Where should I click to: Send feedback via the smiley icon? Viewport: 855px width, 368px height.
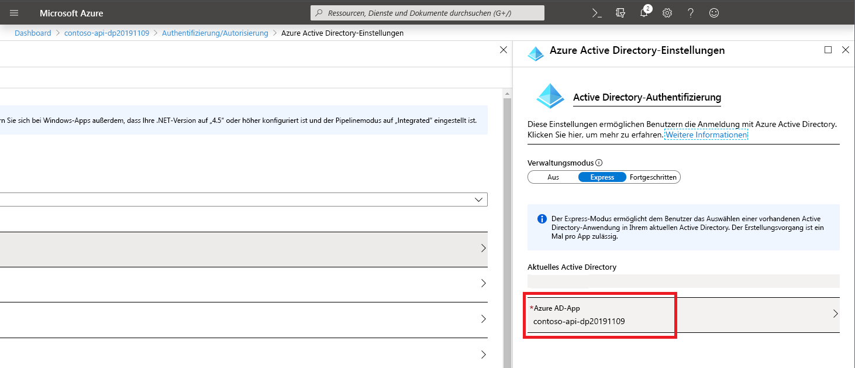713,12
